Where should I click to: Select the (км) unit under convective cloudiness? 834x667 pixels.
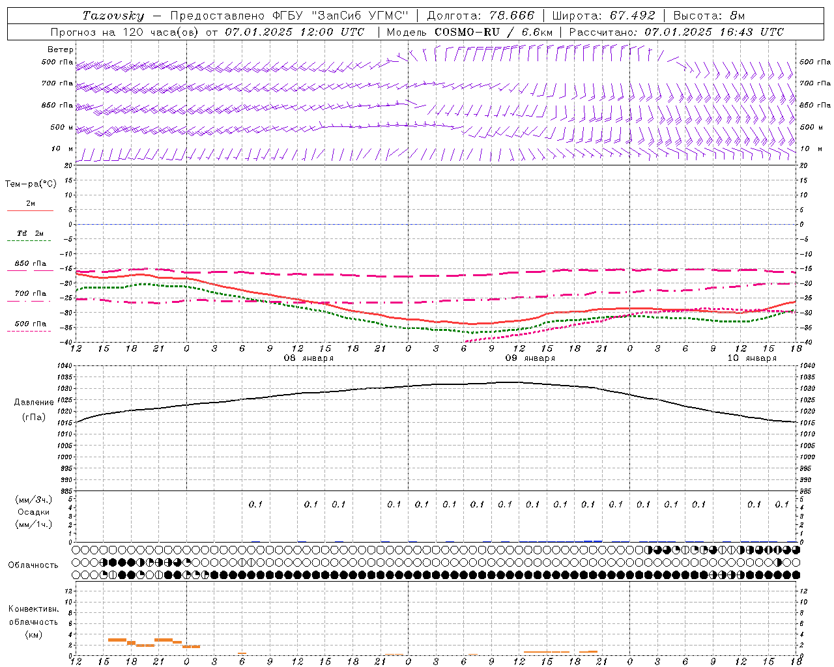pyautogui.click(x=33, y=634)
